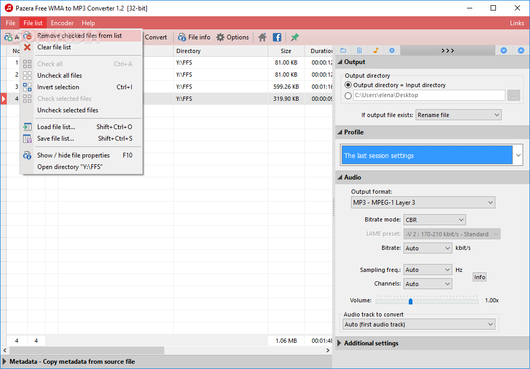Click the green pin icon
The width and height of the screenshot is (530, 369).
(x=295, y=37)
